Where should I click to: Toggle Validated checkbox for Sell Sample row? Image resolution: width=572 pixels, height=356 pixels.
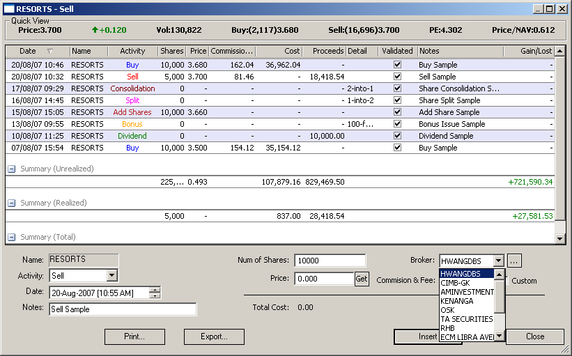(397, 77)
